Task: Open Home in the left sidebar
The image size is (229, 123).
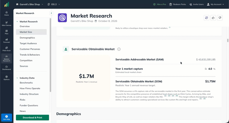Action: point(6,13)
